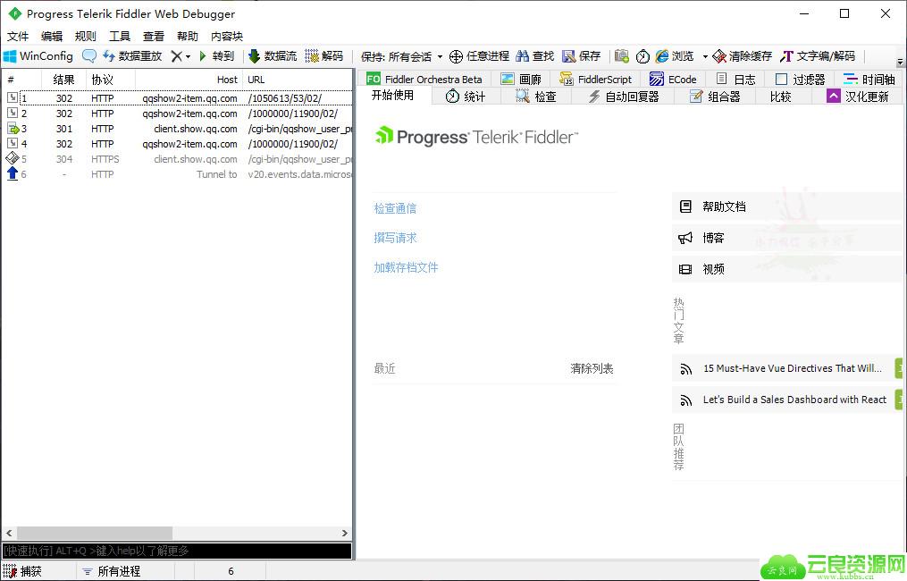Open the 查看 menu
Image resolution: width=907 pixels, height=581 pixels.
[154, 37]
